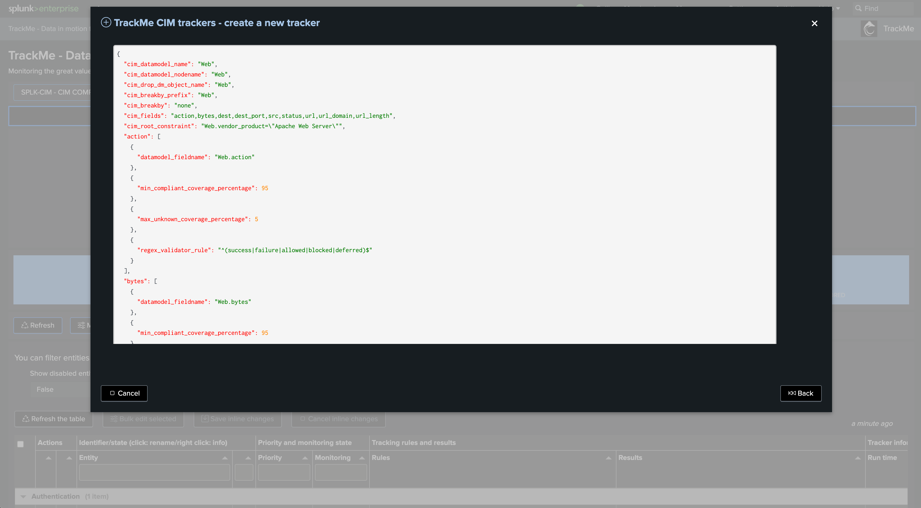
Task: Click the "cim_datamodel_nodename" line
Action: pos(177,74)
